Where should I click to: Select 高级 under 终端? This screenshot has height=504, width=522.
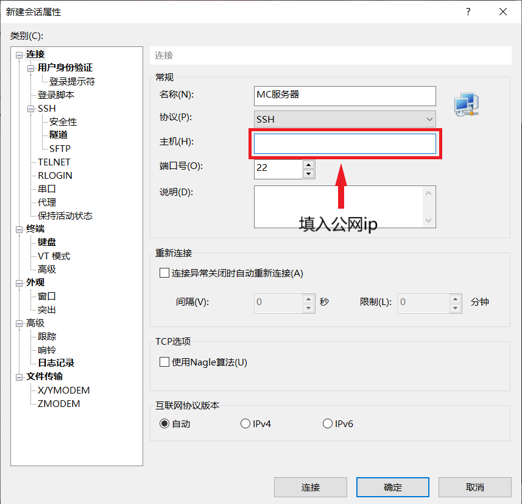click(47, 269)
